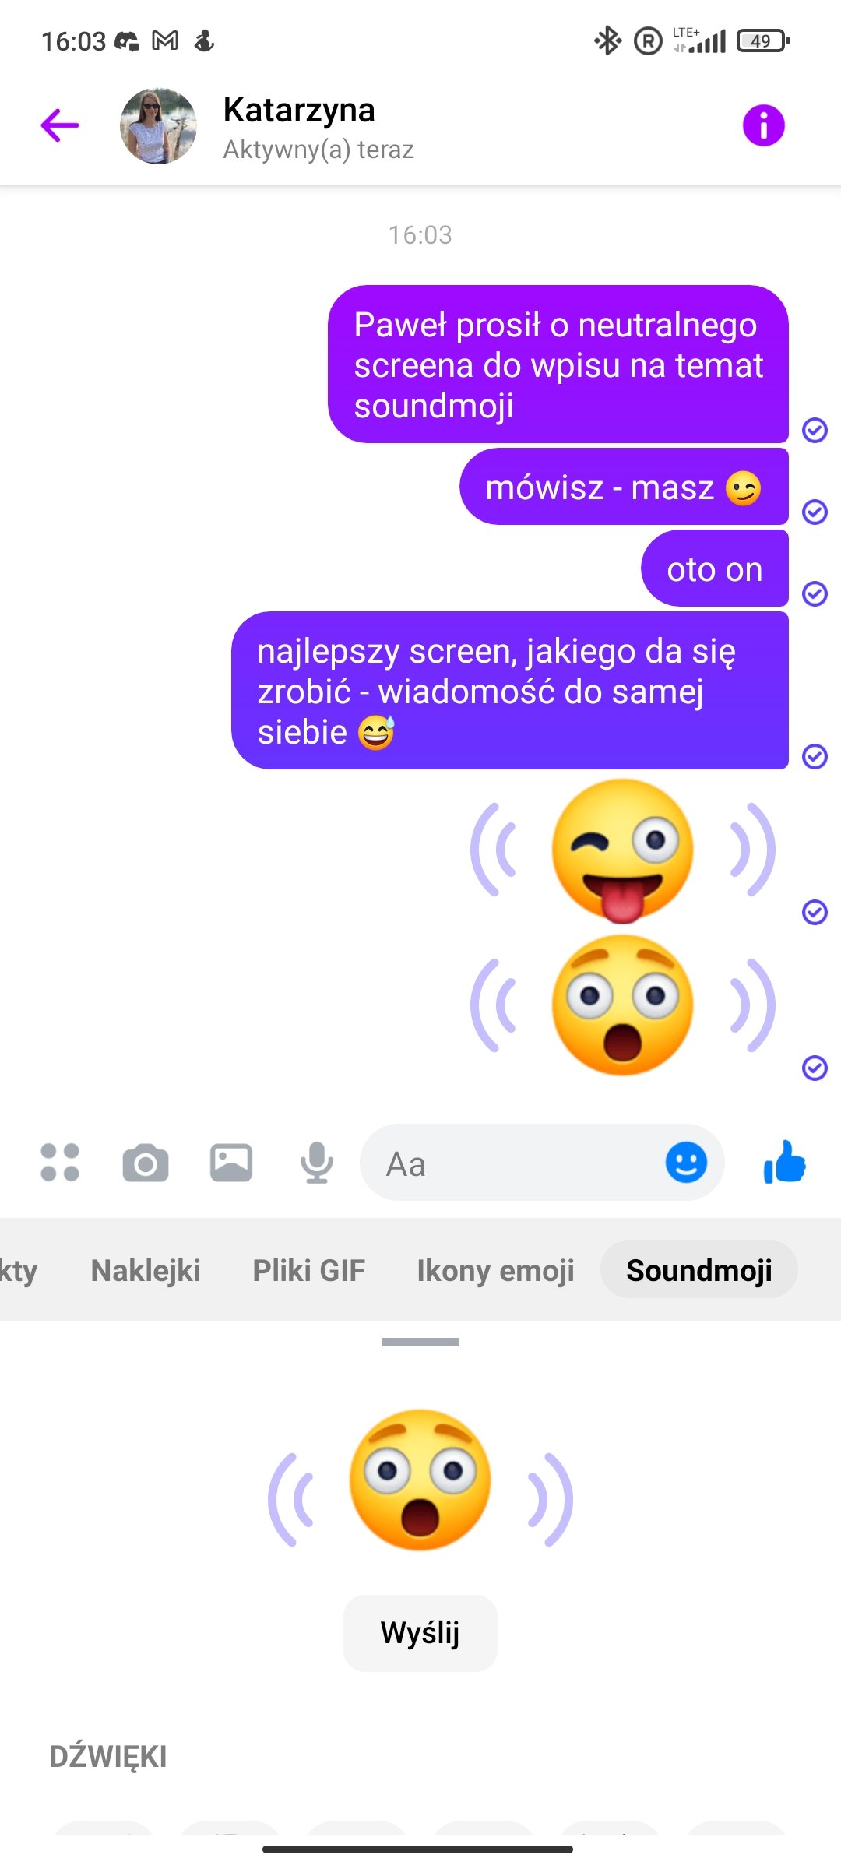
Task: Go back using the purple arrow
Action: (60, 125)
